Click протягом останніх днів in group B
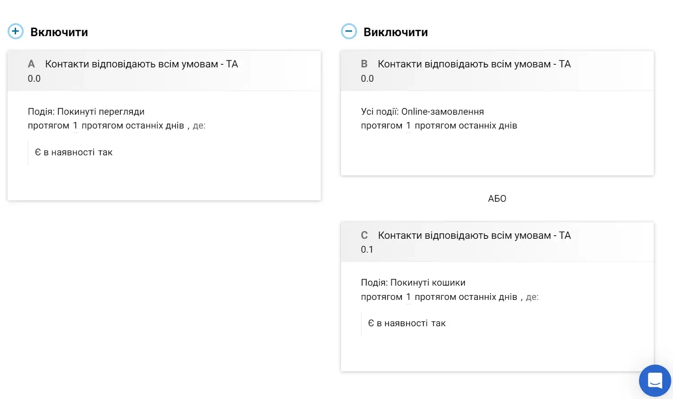This screenshot has height=399, width=673. coord(466,126)
